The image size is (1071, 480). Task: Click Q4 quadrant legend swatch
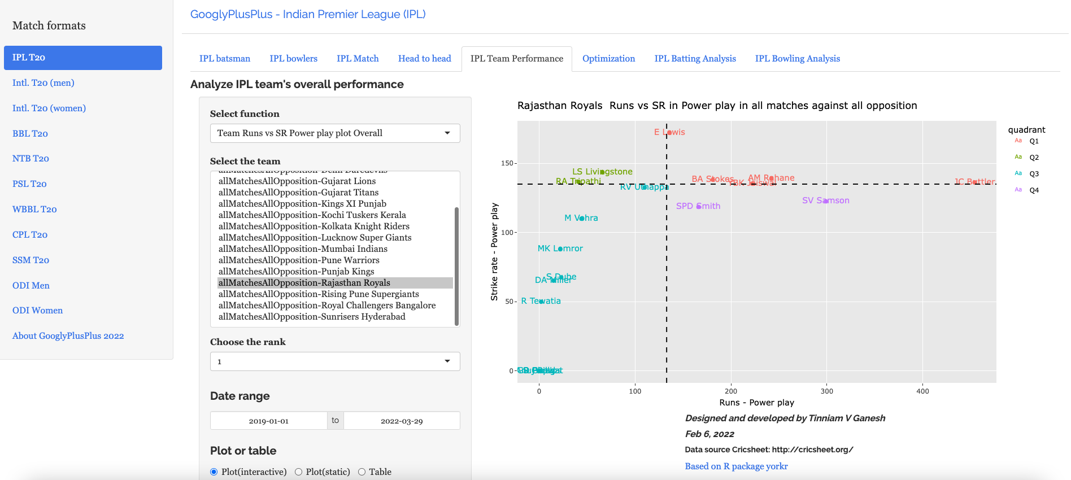pos(1018,190)
